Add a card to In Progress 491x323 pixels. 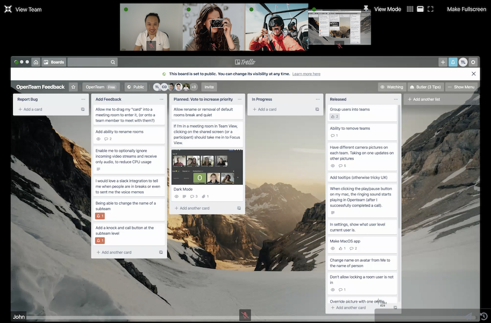point(265,109)
